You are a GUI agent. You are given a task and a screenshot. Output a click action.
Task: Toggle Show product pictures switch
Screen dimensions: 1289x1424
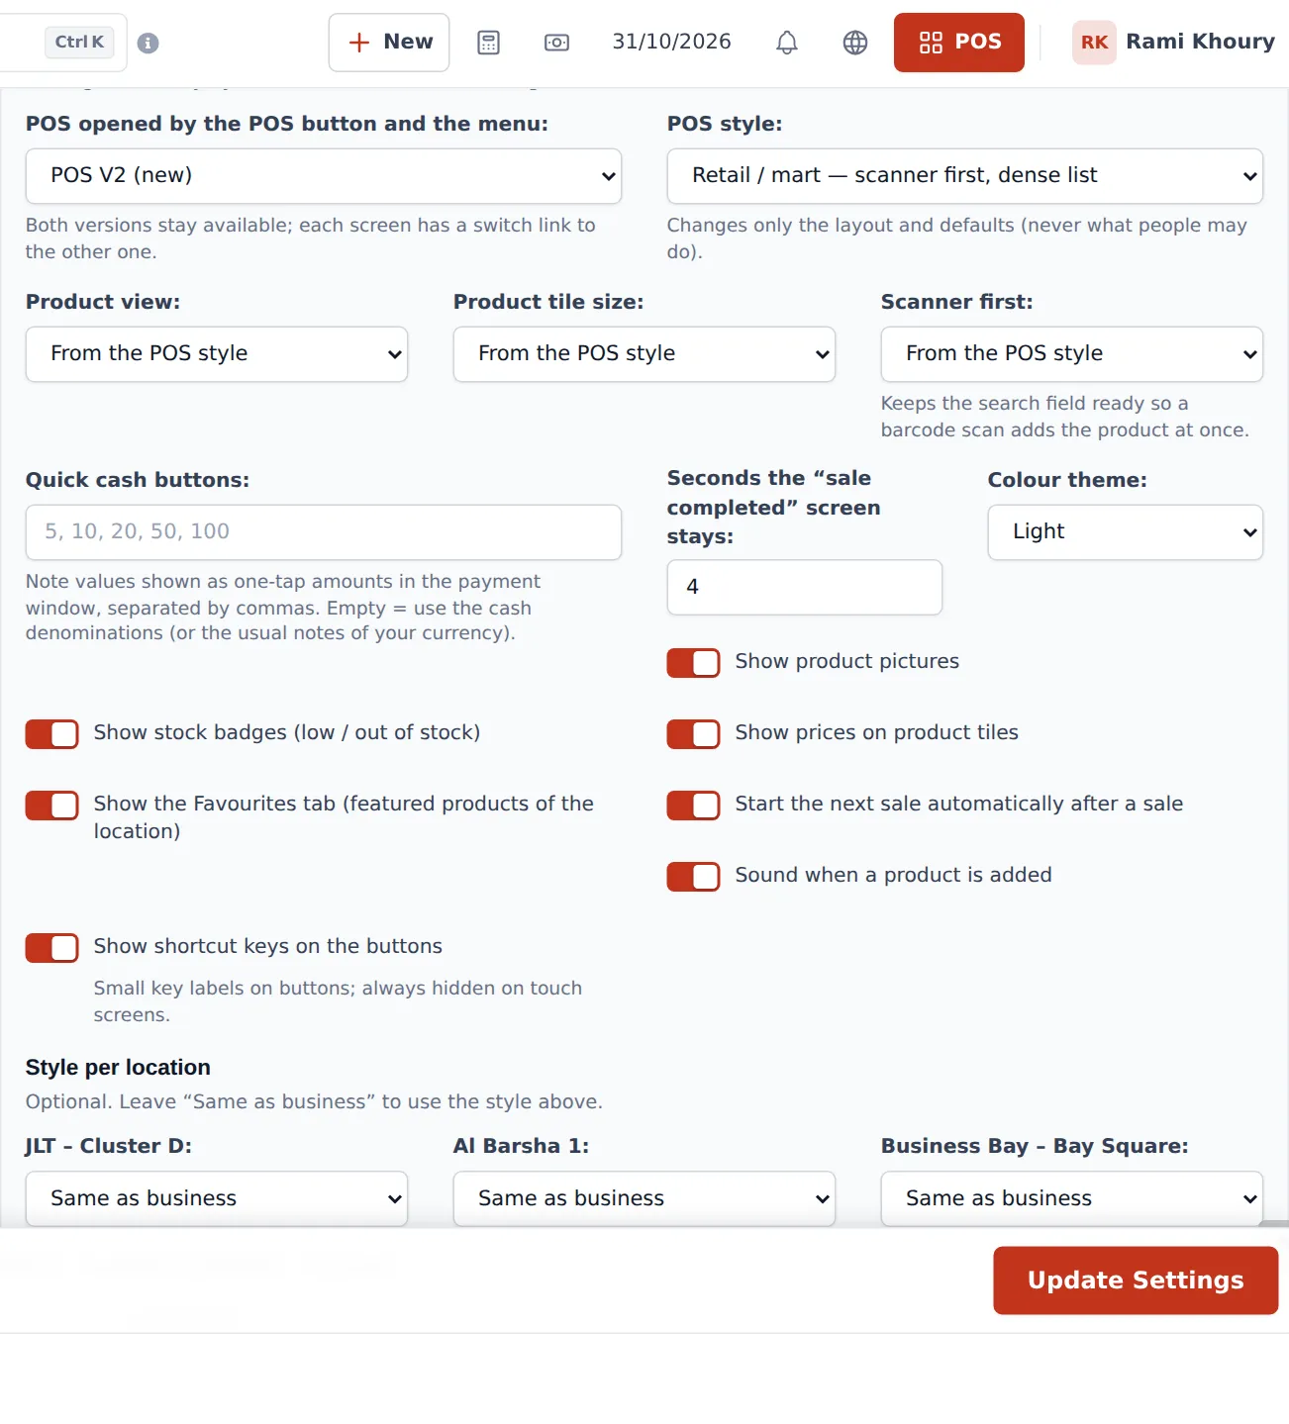click(x=693, y=663)
